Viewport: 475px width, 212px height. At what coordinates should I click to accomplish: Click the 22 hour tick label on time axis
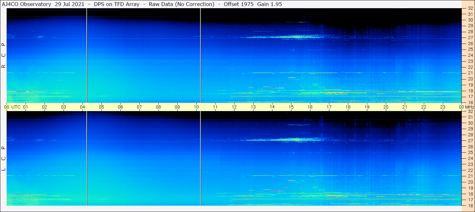(x=424, y=107)
